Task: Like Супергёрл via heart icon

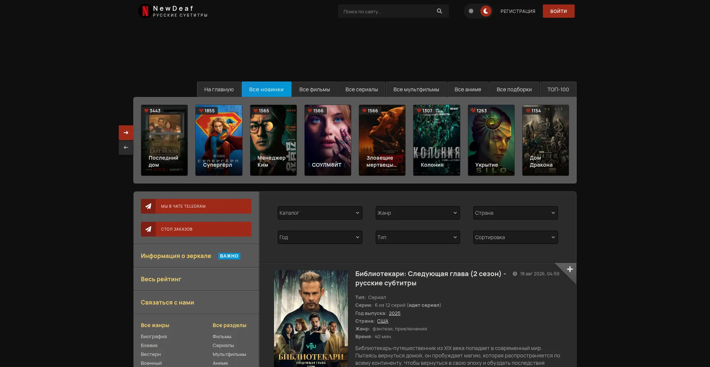Action: coord(201,111)
